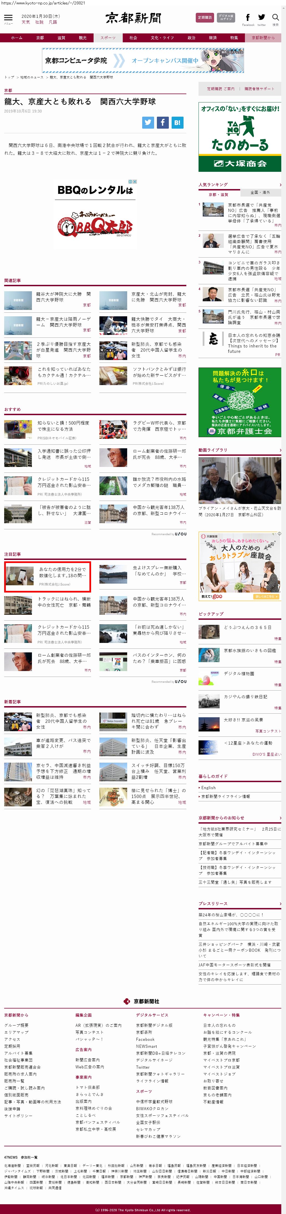Screen dimensions: 286x1214
Task: Close the BBQ太郎 ad via X icon
Action: pyautogui.click(x=135, y=182)
